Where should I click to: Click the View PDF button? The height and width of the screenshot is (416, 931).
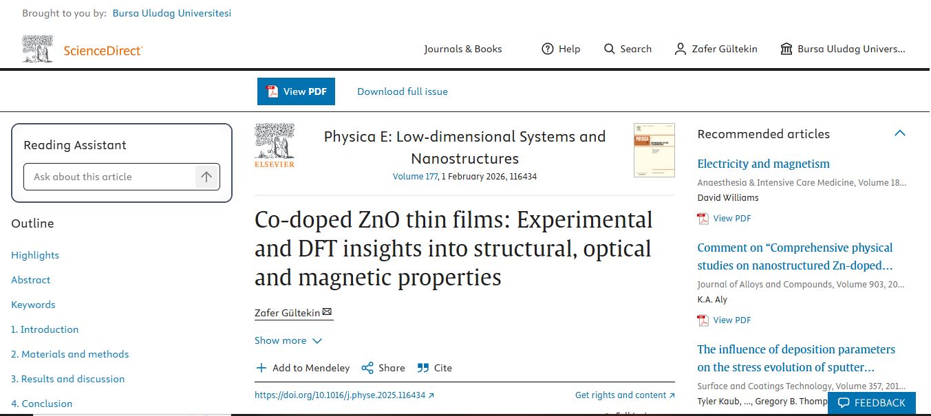click(296, 91)
